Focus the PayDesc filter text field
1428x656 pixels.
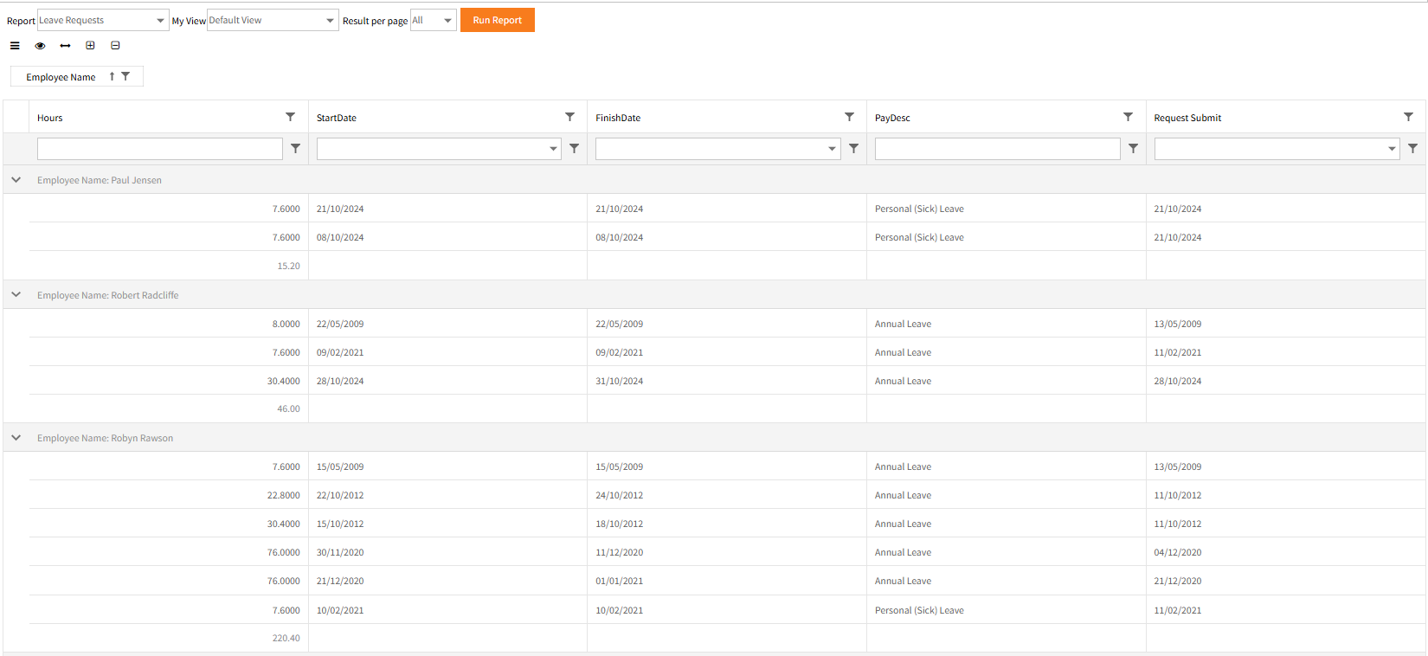point(998,149)
